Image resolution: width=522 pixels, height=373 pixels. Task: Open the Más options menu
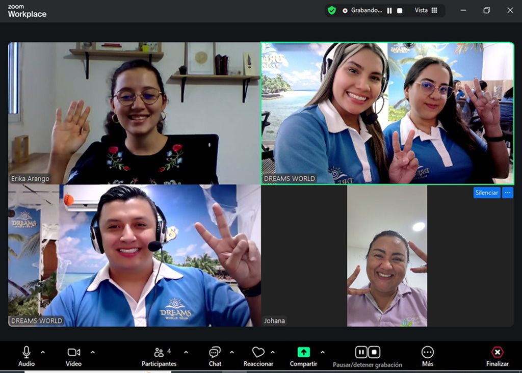pyautogui.click(x=428, y=352)
